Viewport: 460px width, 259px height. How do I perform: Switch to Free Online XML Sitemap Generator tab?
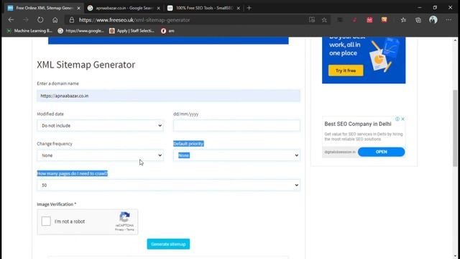(x=44, y=8)
